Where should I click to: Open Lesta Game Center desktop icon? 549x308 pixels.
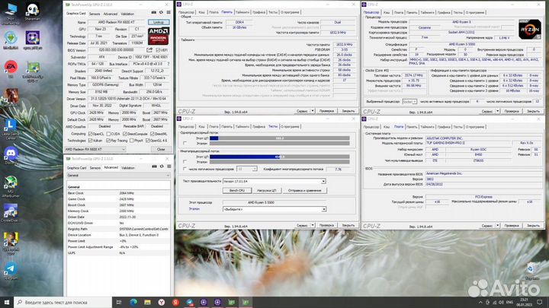(x=11, y=129)
